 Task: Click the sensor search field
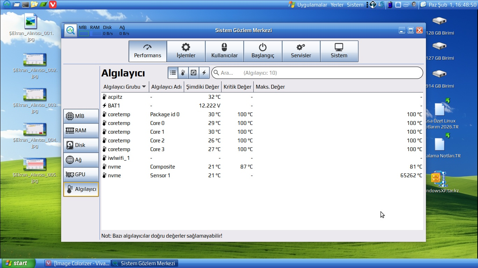pyautogui.click(x=317, y=73)
